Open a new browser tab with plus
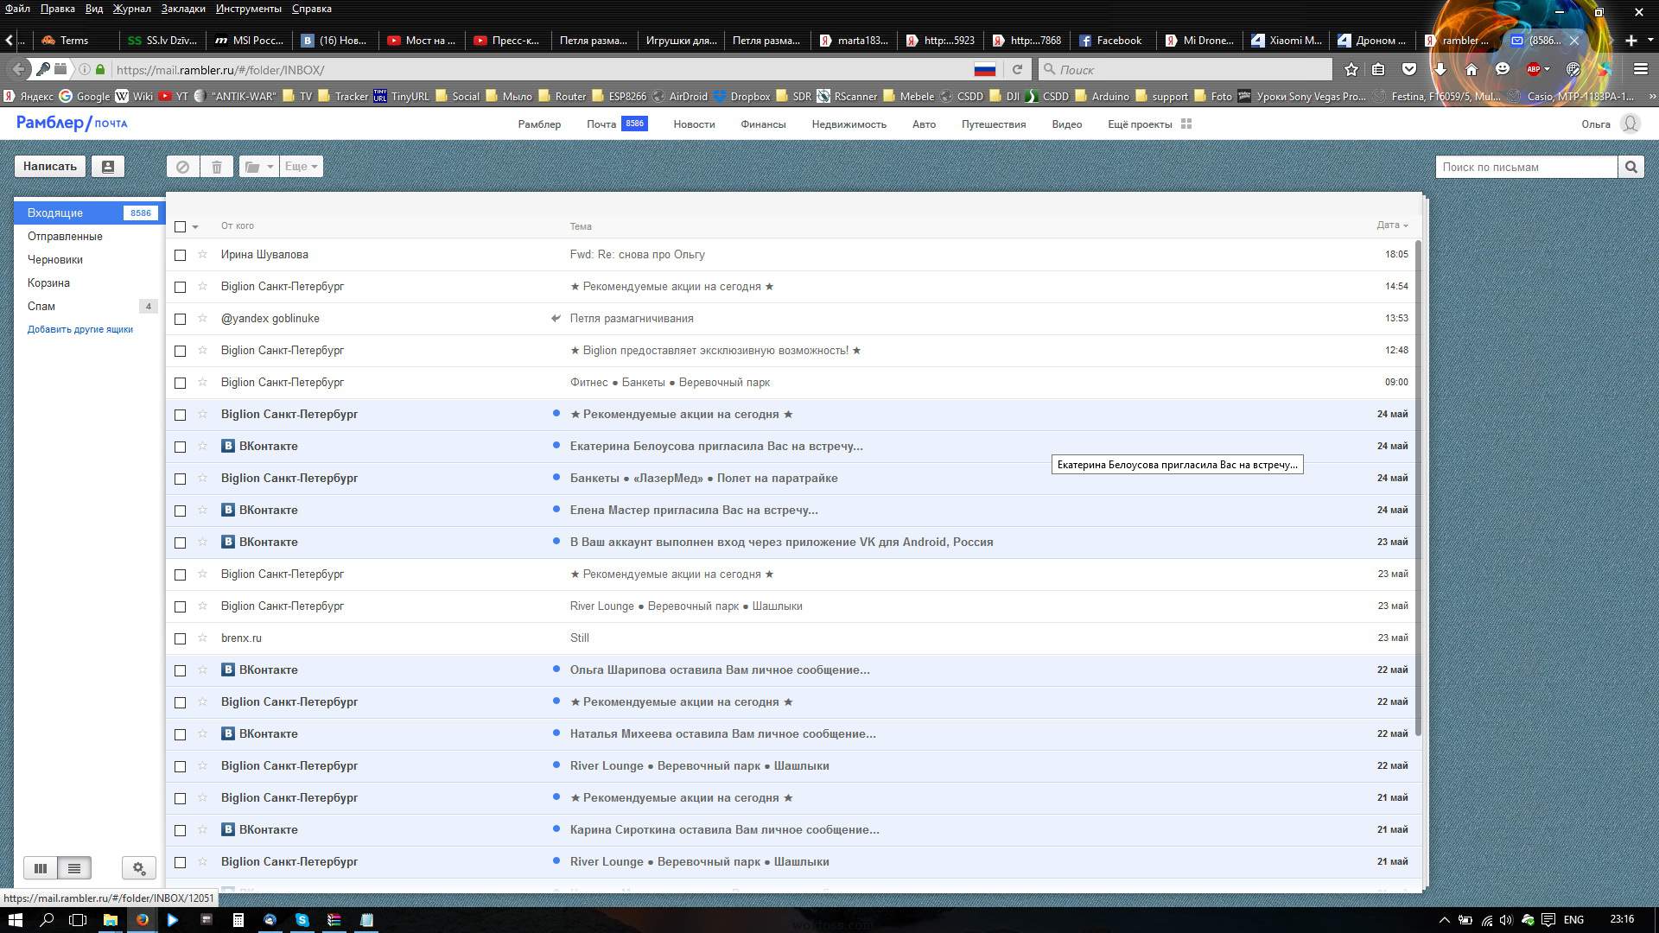The image size is (1659, 933). 1630,41
